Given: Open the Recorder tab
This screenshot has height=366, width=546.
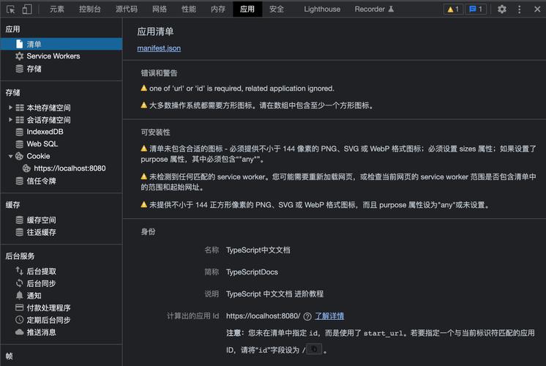Looking at the screenshot, I should (374, 9).
